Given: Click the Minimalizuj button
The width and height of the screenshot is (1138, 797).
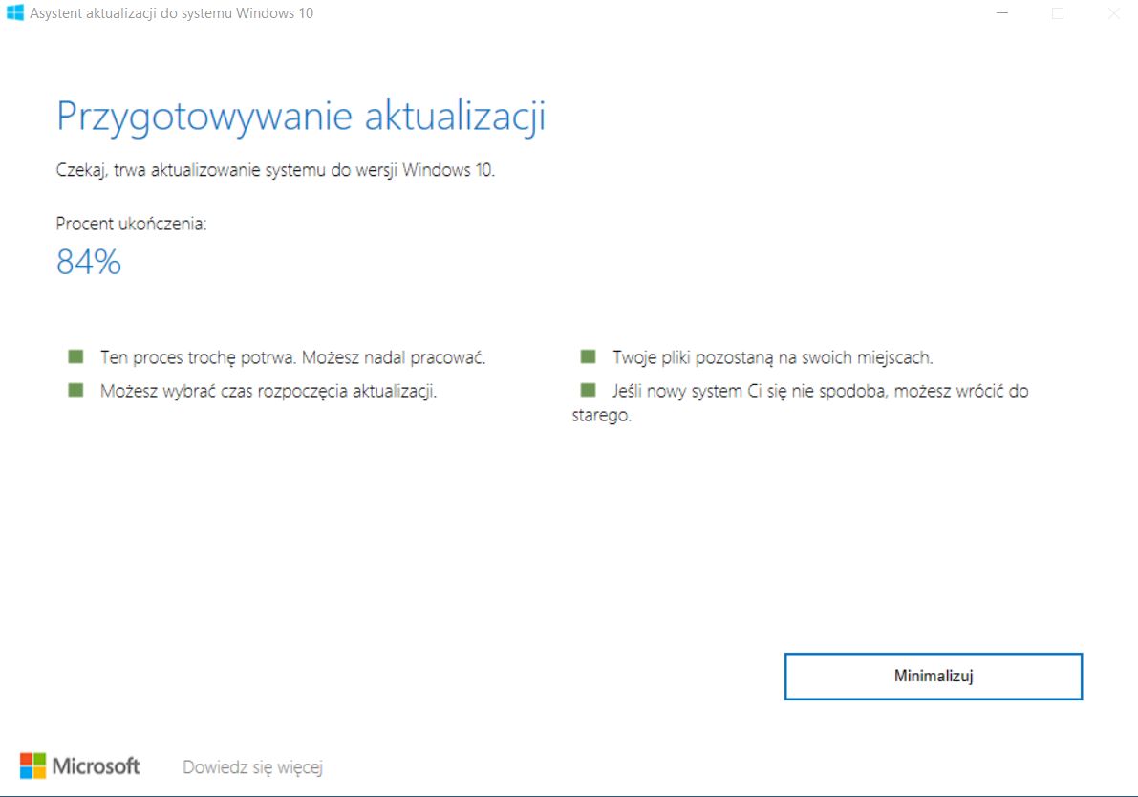Looking at the screenshot, I should click(x=934, y=677).
